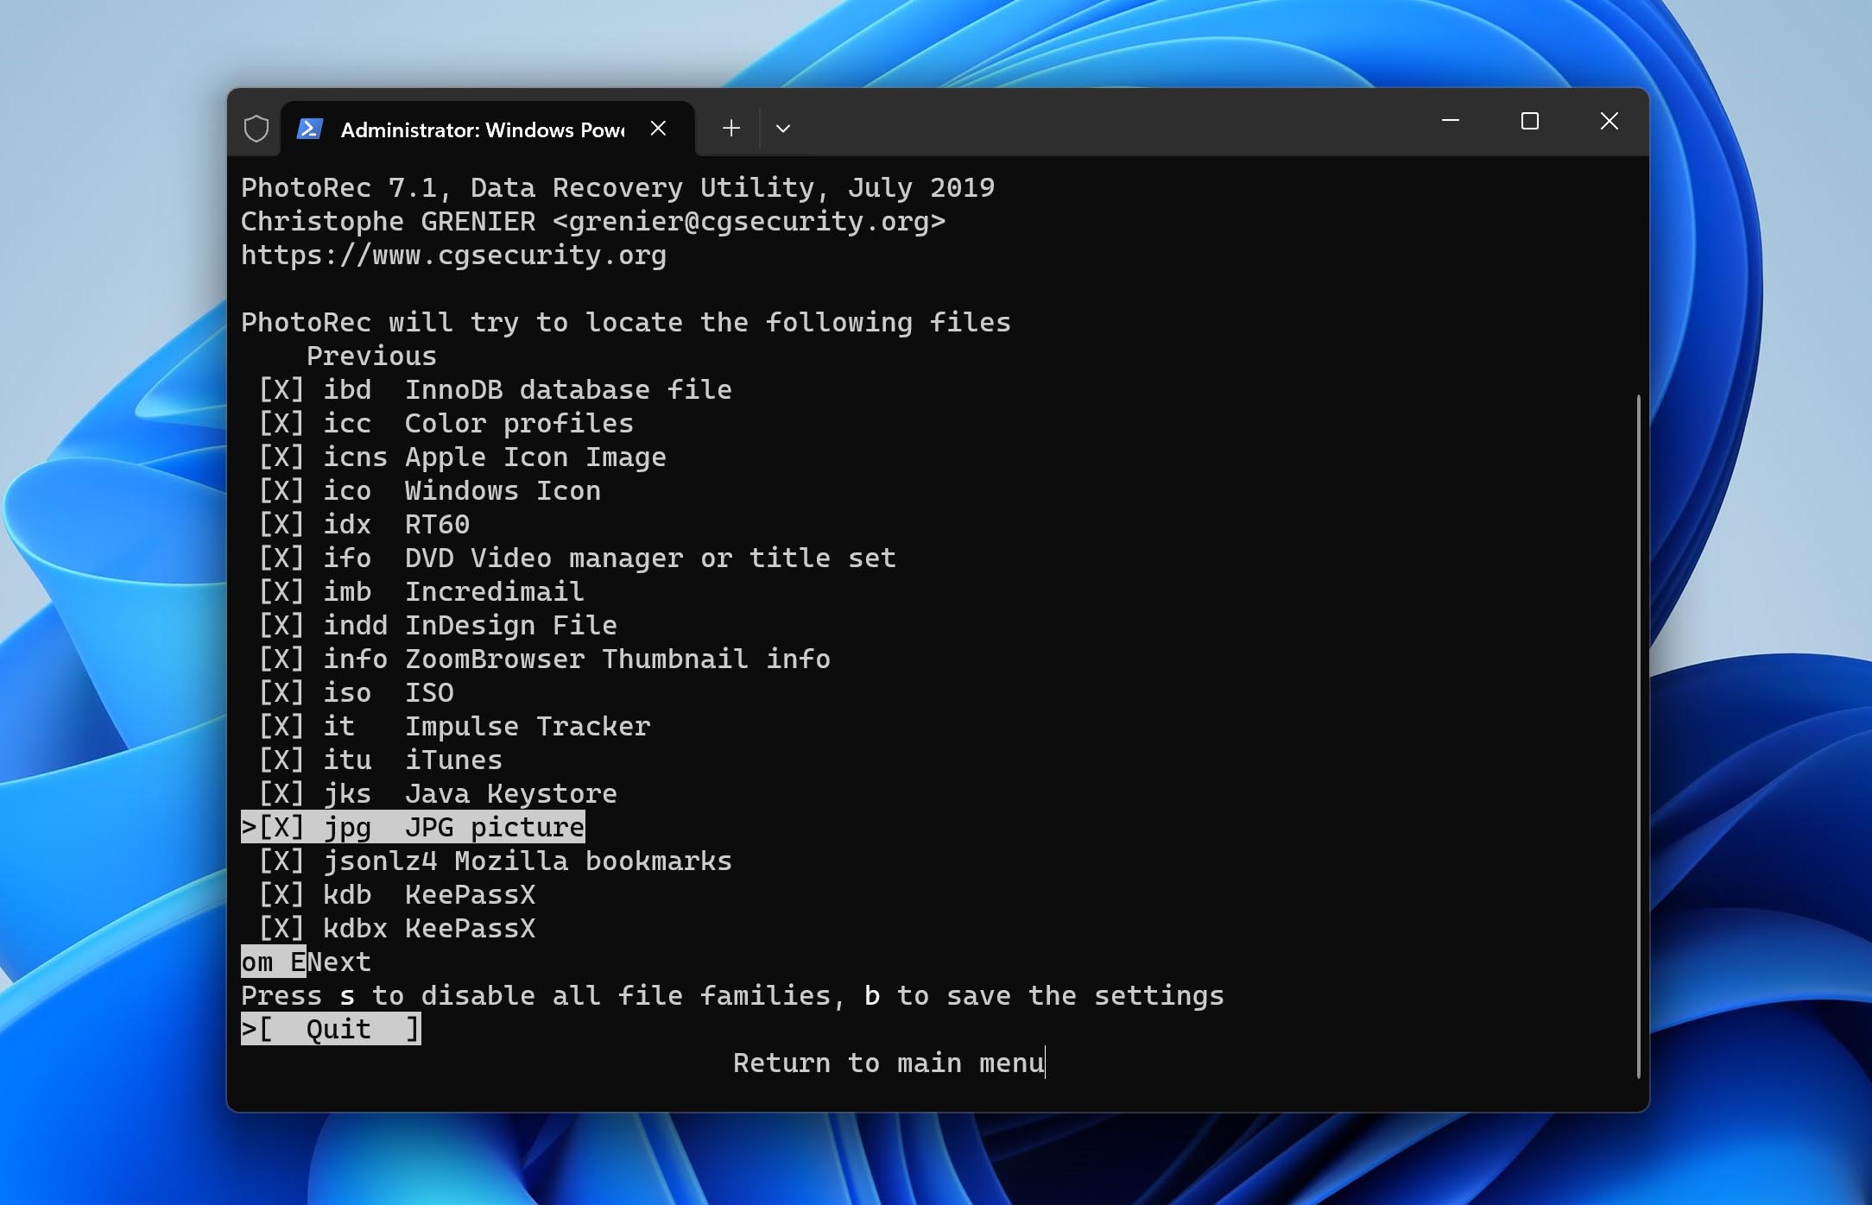Minimize the terminal window
The height and width of the screenshot is (1205, 1872).
tap(1451, 121)
